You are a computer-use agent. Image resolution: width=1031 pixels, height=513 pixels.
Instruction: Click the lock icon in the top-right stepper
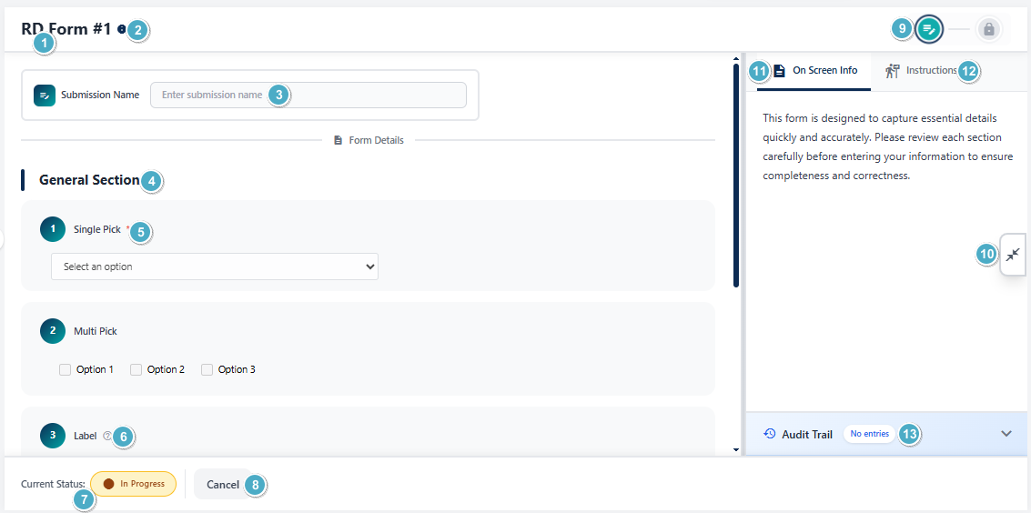click(x=988, y=29)
